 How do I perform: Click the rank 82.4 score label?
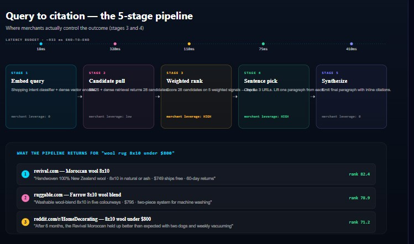(359, 174)
